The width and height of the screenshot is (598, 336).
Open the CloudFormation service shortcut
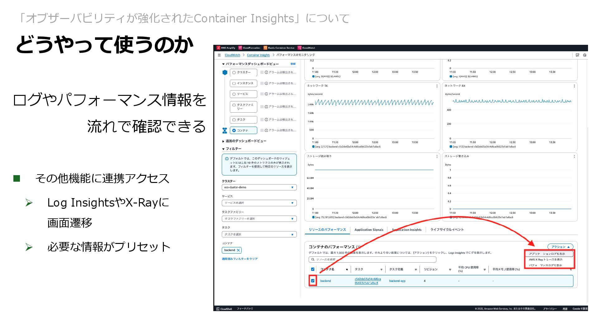click(x=249, y=48)
